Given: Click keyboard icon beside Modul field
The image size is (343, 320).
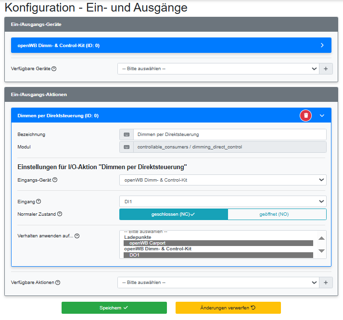Looking at the screenshot, I should click(127, 147).
